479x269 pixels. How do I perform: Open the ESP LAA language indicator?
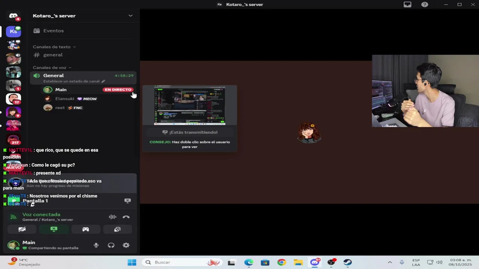pos(416,262)
